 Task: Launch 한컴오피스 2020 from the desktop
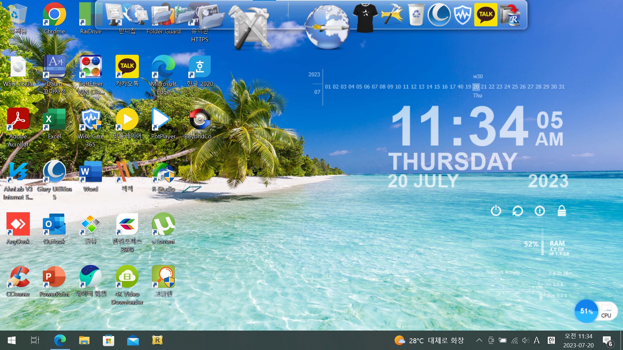[127, 224]
